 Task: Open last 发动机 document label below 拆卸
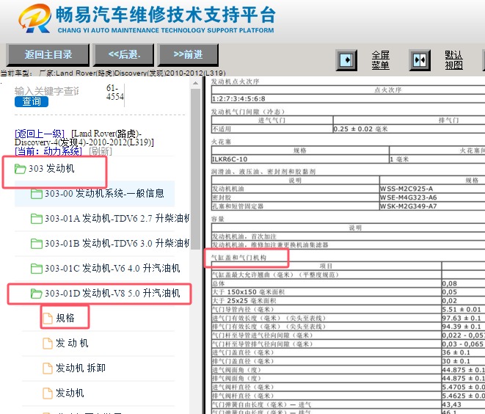click(x=70, y=393)
